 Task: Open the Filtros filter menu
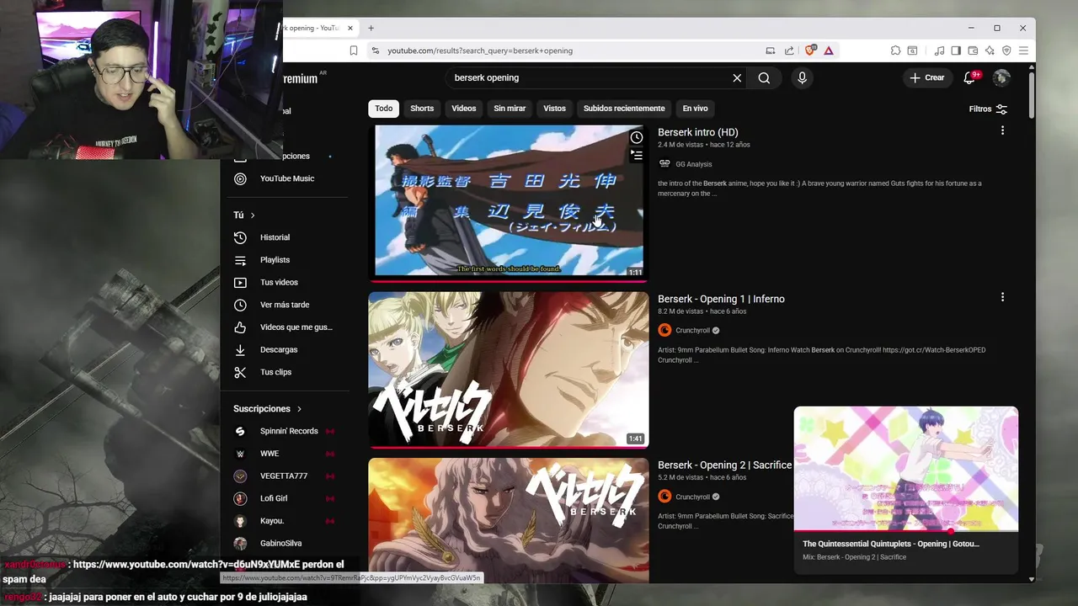(x=988, y=109)
